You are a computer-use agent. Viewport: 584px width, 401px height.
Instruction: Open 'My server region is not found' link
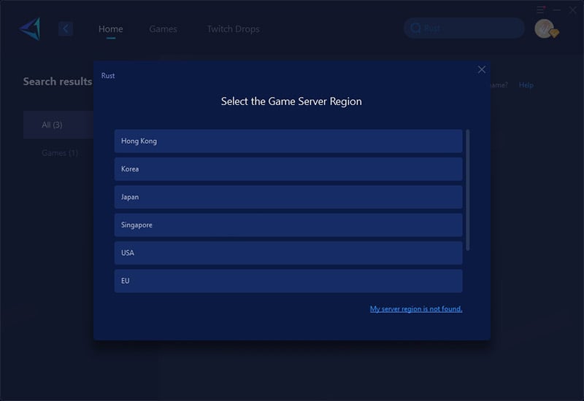pyautogui.click(x=416, y=308)
